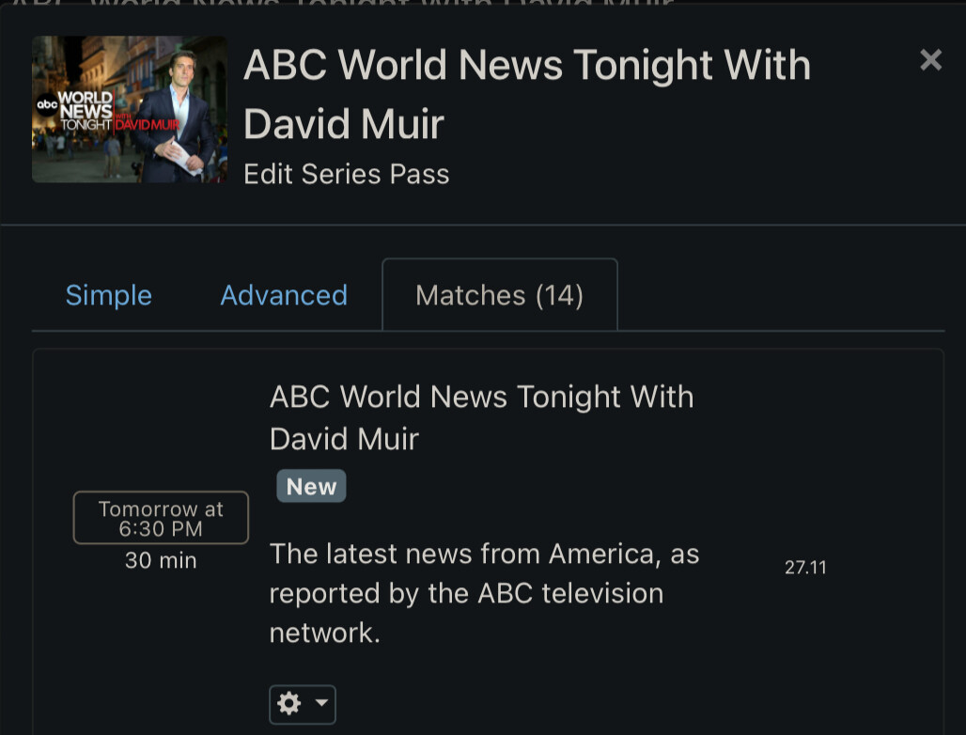Click the New badge on the episode

click(x=311, y=486)
